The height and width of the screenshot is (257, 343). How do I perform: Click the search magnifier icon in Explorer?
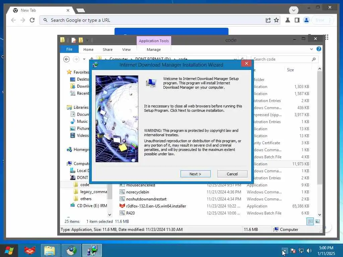click(314, 59)
